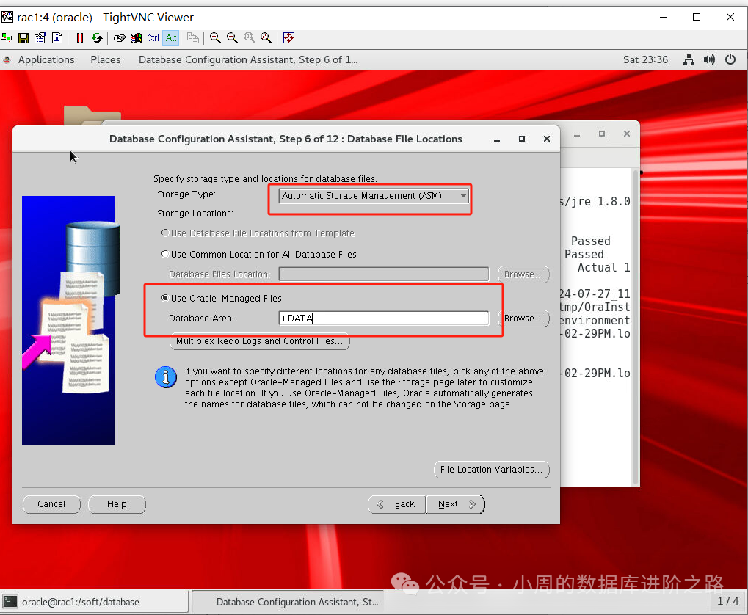Click the Full Screen toolbar icon
The height and width of the screenshot is (615, 748).
point(288,37)
